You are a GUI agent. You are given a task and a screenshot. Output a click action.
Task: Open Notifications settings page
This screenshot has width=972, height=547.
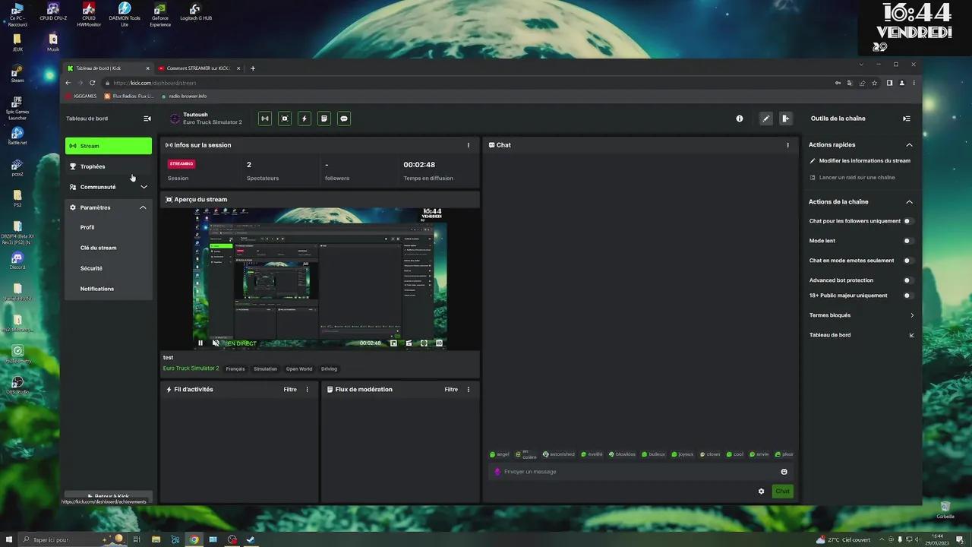coord(97,289)
